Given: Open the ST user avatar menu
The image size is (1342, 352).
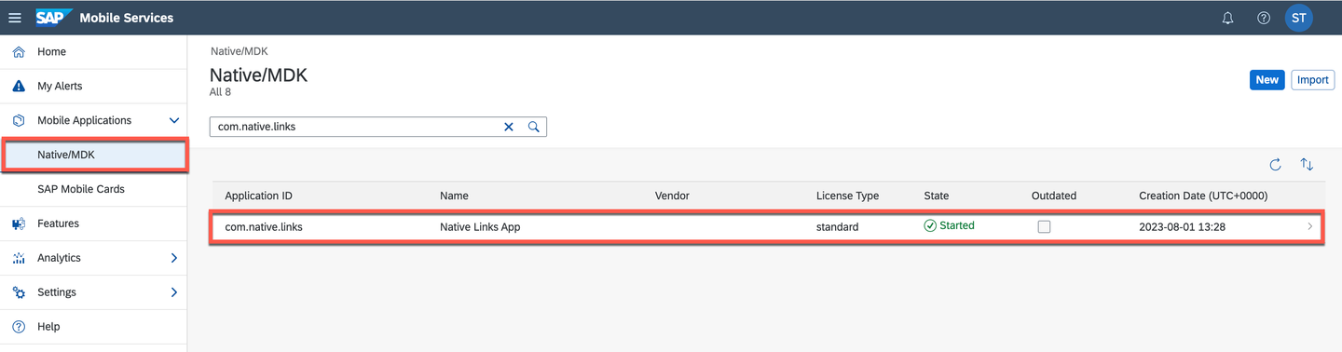Looking at the screenshot, I should (1299, 18).
